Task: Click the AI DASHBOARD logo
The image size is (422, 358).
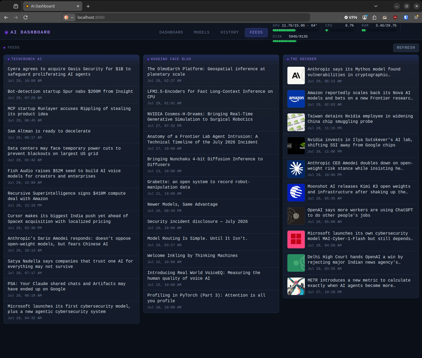Action: pyautogui.click(x=27, y=32)
